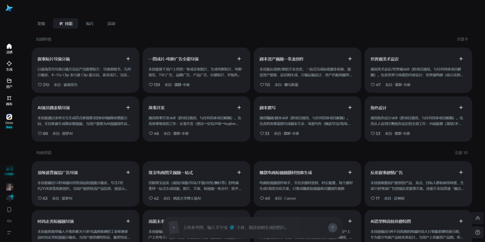This screenshot has width=485, height=242.
Task: Add 珠宝电商图文视频一站式 skill via plus
Action: (x=239, y=172)
